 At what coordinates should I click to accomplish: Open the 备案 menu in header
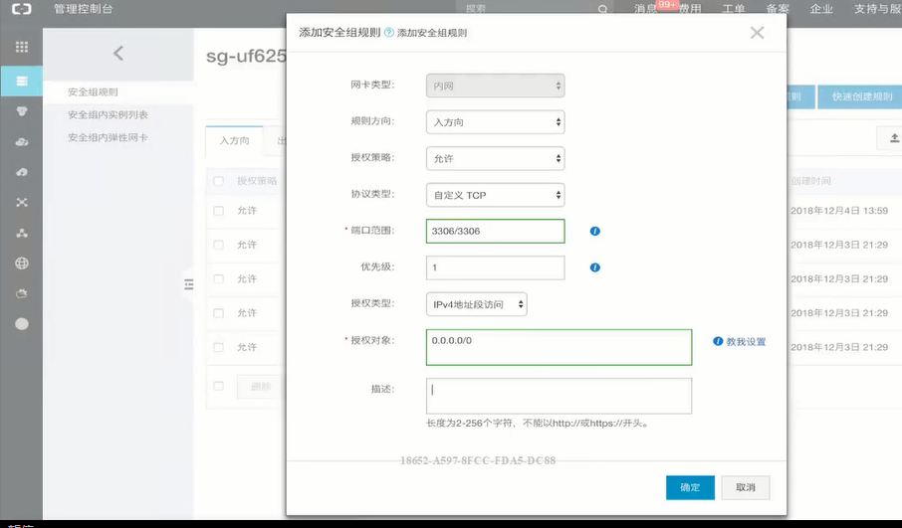tap(778, 9)
